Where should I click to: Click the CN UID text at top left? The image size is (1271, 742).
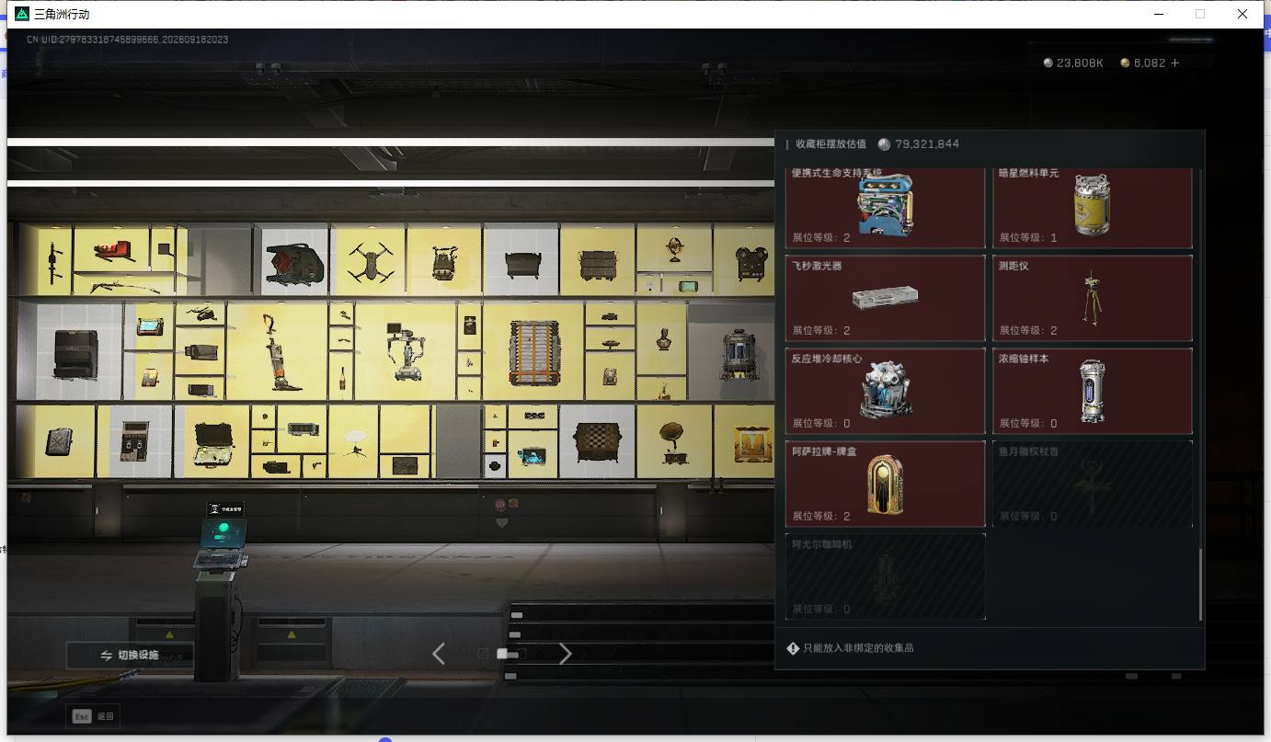point(127,40)
